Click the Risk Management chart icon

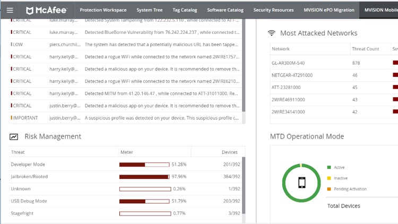point(14,137)
